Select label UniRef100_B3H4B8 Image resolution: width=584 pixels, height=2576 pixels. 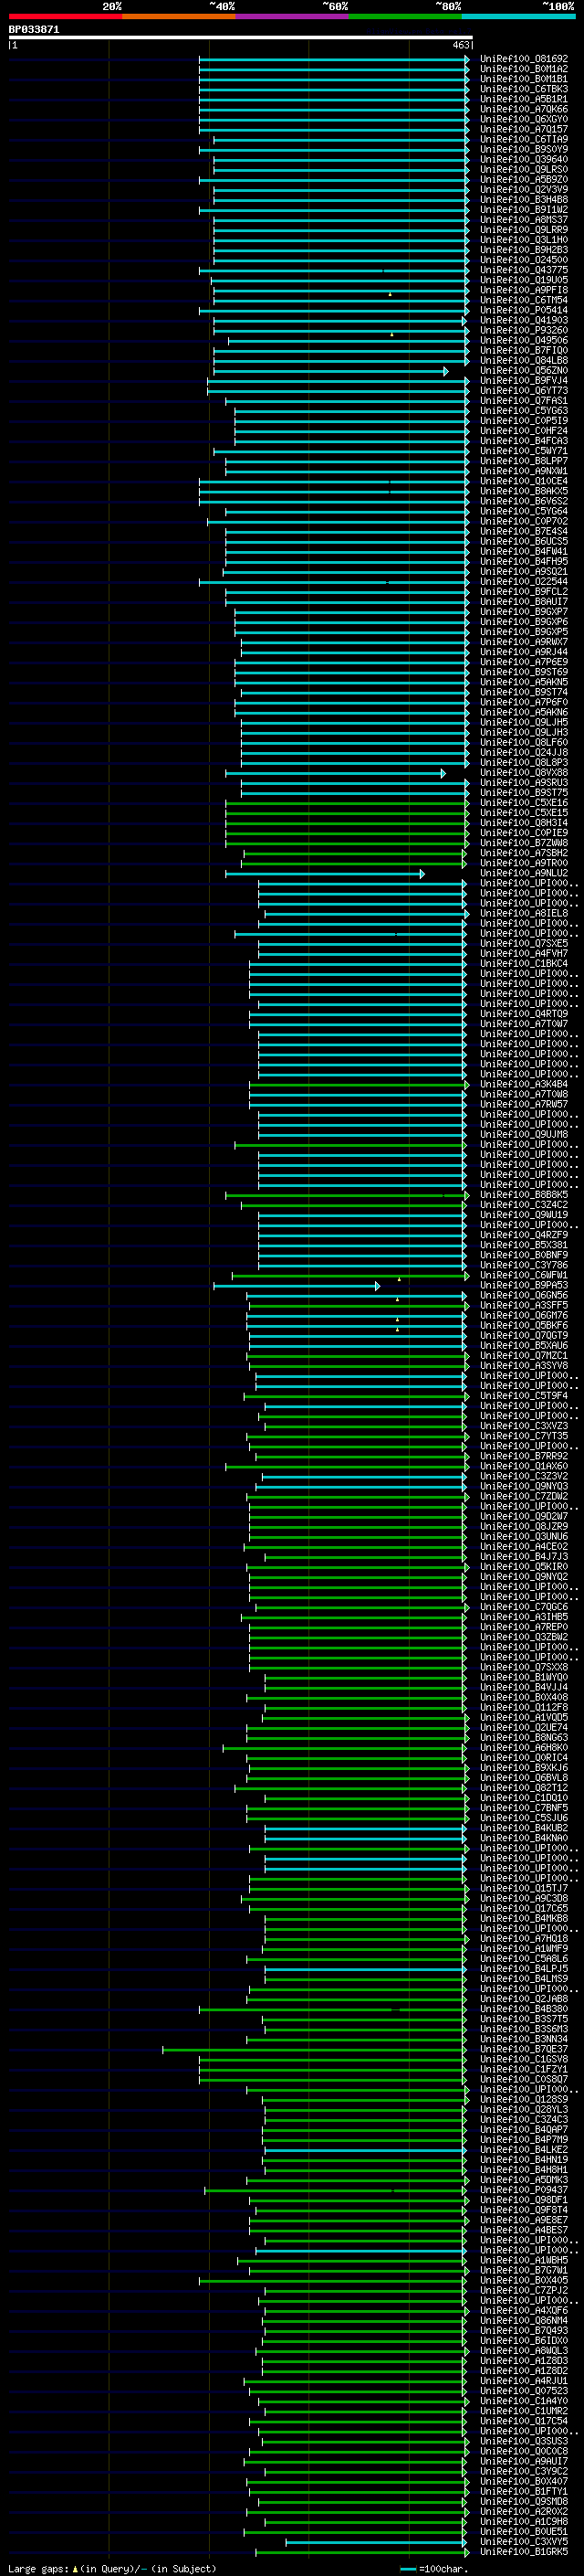(524, 200)
